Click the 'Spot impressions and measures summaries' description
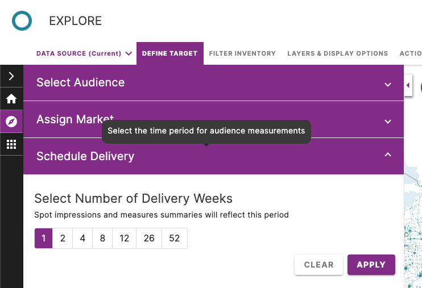Screen dimensions: 422x288 pos(162,215)
